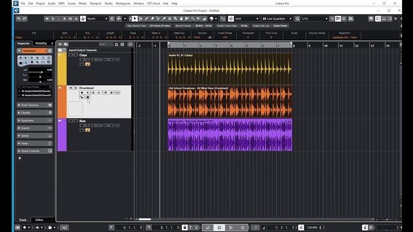Switch to the Track tab at bottom

tap(23, 220)
